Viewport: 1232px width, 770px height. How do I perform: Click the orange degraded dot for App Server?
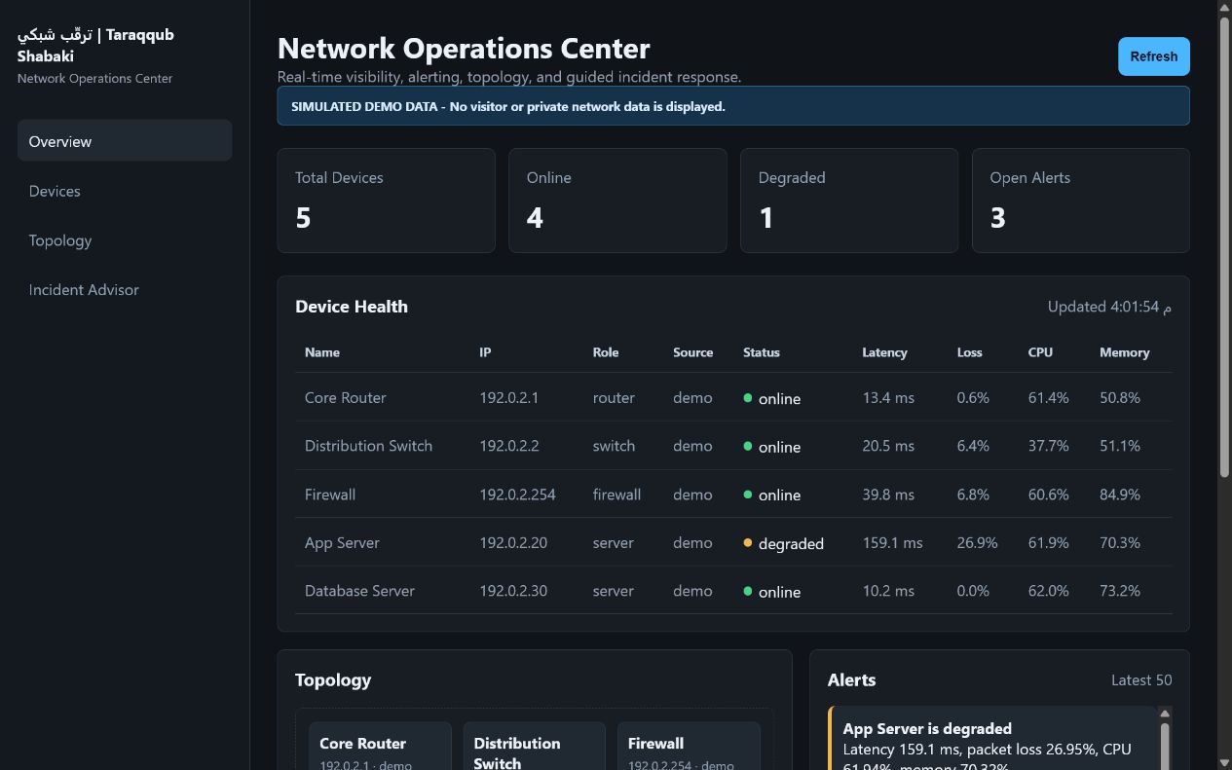(748, 543)
